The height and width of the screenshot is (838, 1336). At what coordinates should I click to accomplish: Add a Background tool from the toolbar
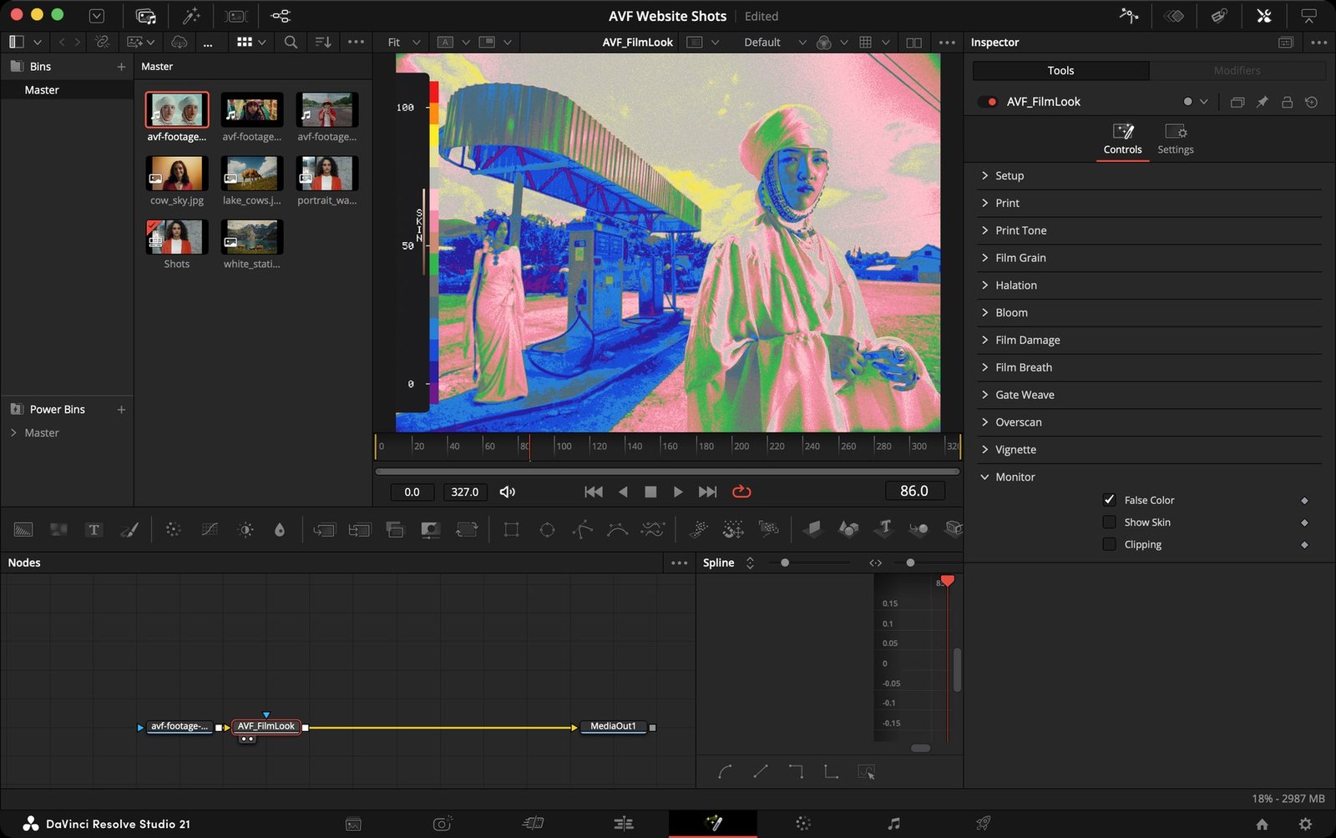(x=23, y=529)
